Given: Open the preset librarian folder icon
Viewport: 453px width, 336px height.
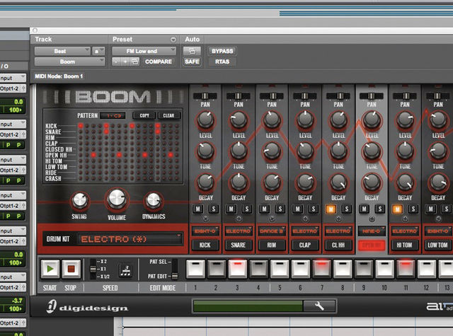Looking at the screenshot, I should point(134,62).
